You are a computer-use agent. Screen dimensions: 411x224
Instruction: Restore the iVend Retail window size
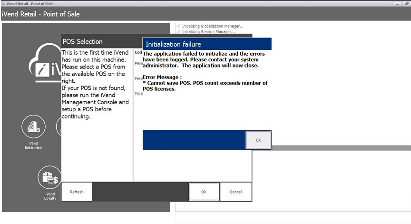point(407,3)
